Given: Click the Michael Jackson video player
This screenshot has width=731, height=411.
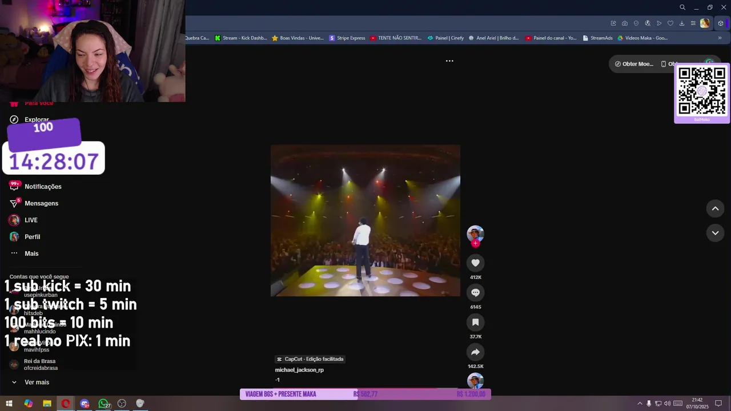Looking at the screenshot, I should coord(365,220).
